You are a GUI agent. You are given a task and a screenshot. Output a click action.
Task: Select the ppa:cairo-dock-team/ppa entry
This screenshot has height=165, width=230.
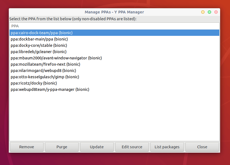point(42,33)
